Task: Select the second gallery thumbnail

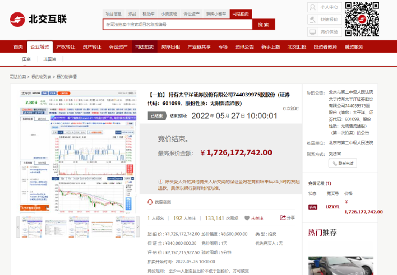Action: 55,227
